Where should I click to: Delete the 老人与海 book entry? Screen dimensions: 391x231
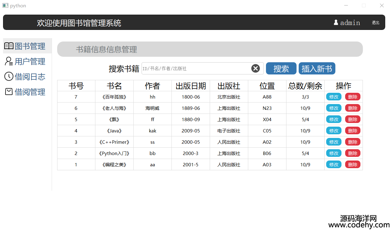pyautogui.click(x=352, y=108)
